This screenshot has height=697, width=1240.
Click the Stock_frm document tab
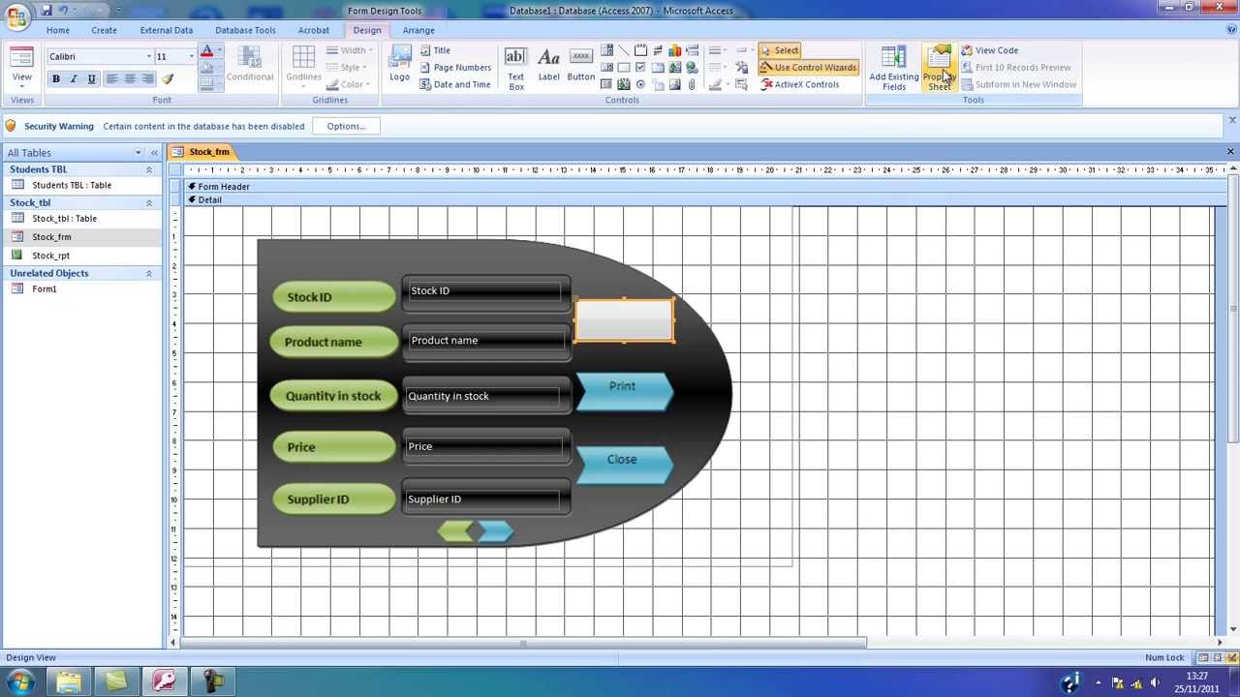201,152
